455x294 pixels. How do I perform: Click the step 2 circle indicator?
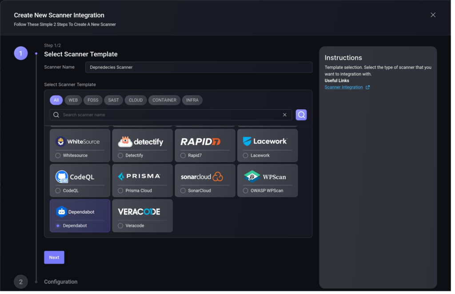pos(21,282)
